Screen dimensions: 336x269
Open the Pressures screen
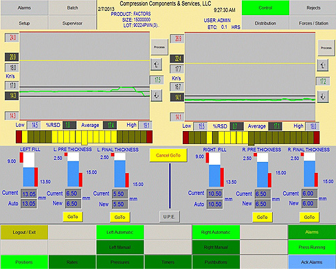point(120,262)
